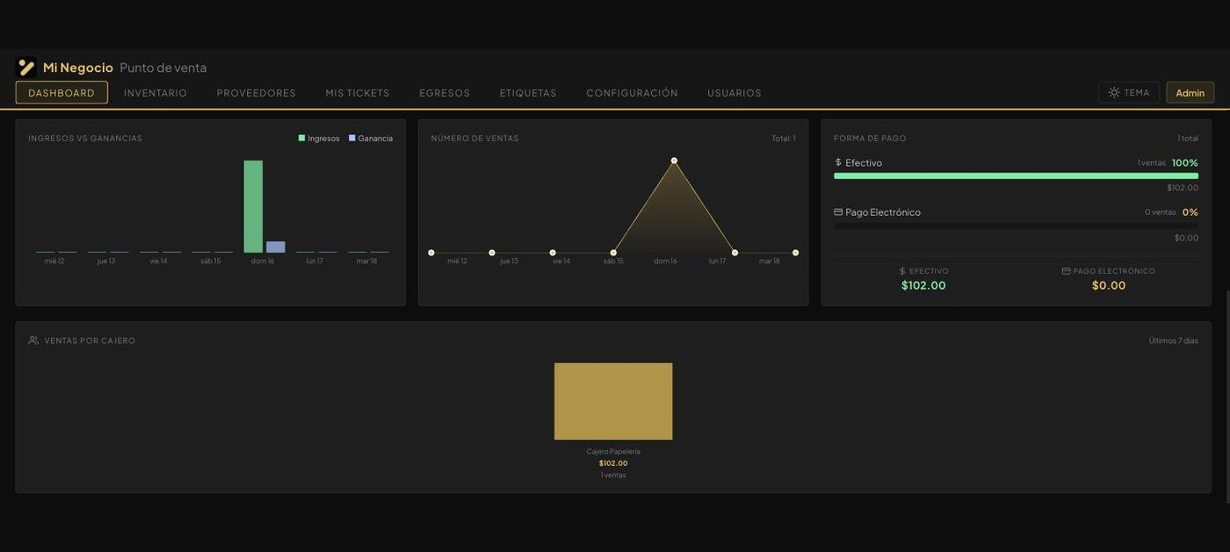Click the gold Cajero Papelería bar
This screenshot has height=552, width=1230.
[x=613, y=401]
